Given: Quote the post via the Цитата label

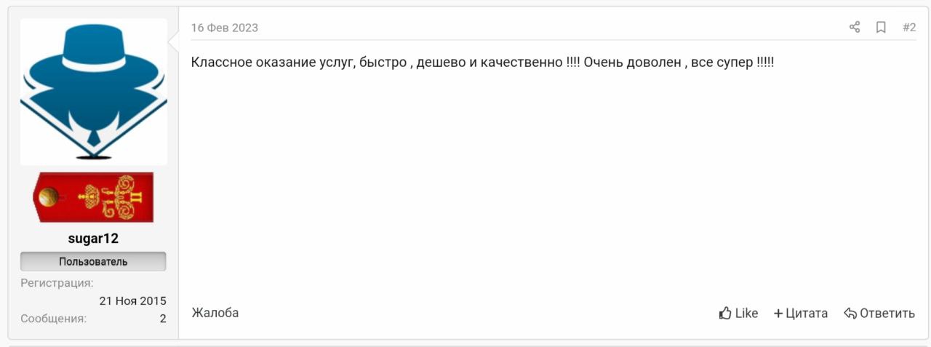Looking at the screenshot, I should point(807,314).
